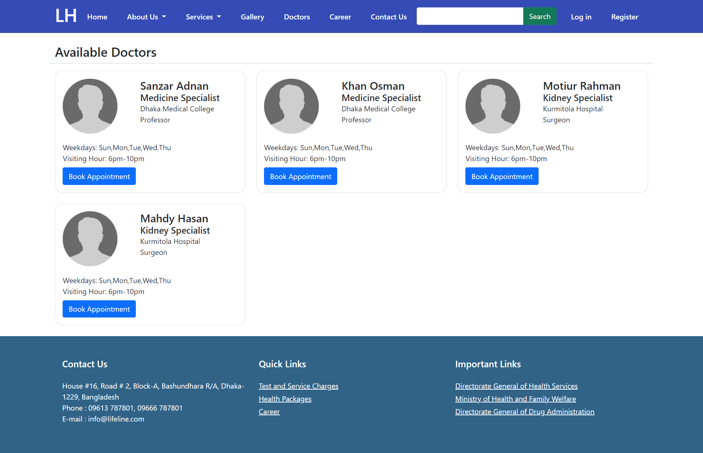Book appointment with Khan Osman
703x453 pixels.
301,176
